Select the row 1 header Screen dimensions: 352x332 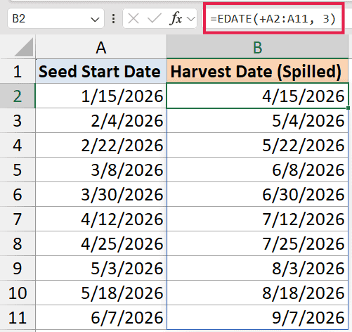pos(18,71)
